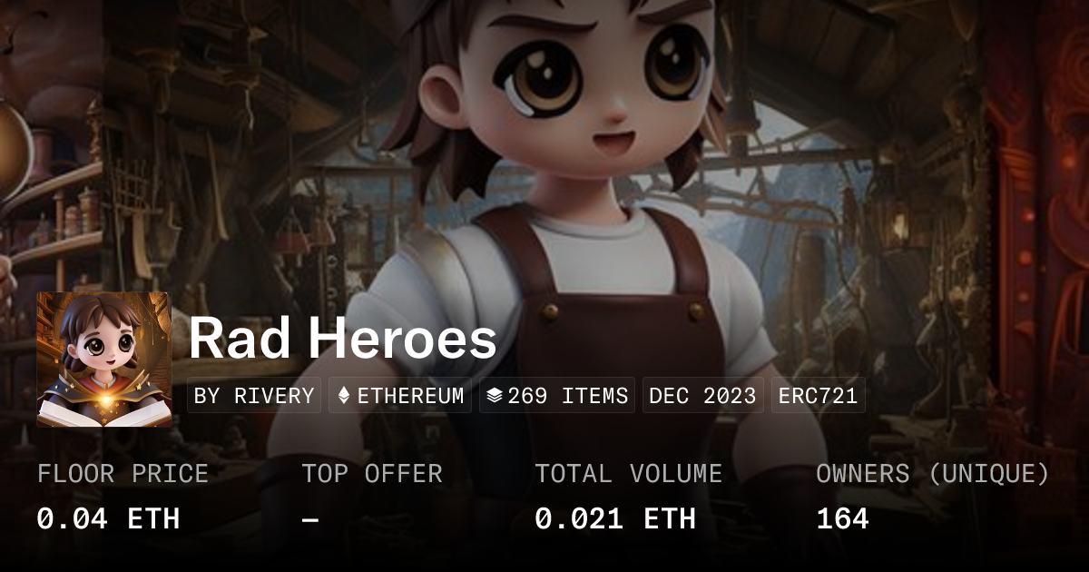The height and width of the screenshot is (572, 1089).
Task: Click the FLOOR PRICE label
Action: [x=123, y=474]
